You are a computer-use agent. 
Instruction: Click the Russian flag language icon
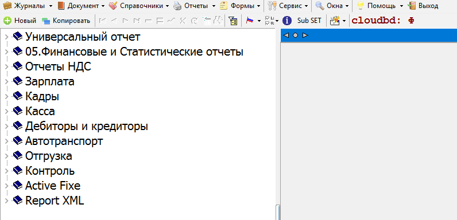click(x=250, y=21)
